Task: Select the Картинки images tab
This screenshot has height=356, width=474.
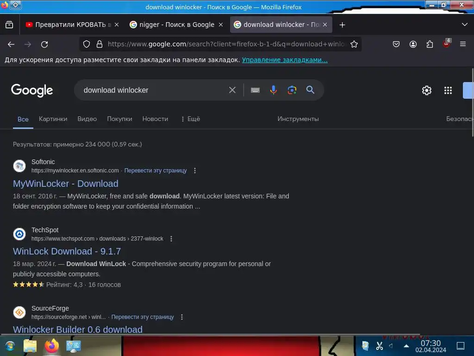Action: pyautogui.click(x=53, y=119)
